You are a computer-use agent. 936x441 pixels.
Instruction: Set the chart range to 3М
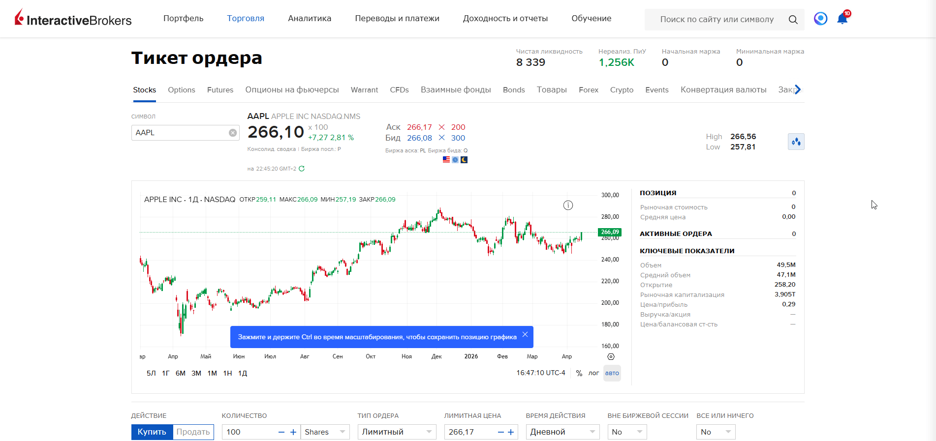(196, 373)
